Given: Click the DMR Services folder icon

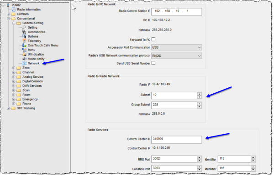Looking at the screenshot, I should 19,86.
